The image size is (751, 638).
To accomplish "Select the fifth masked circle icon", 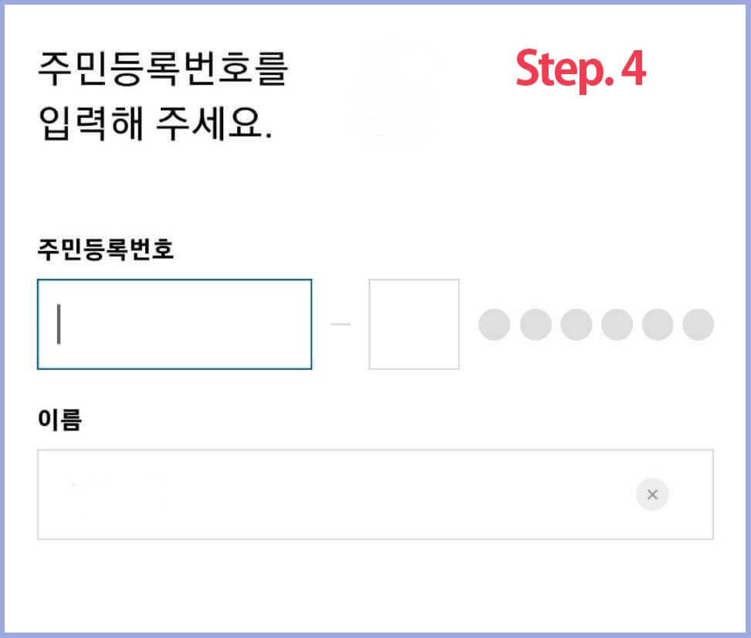I will click(x=656, y=324).
